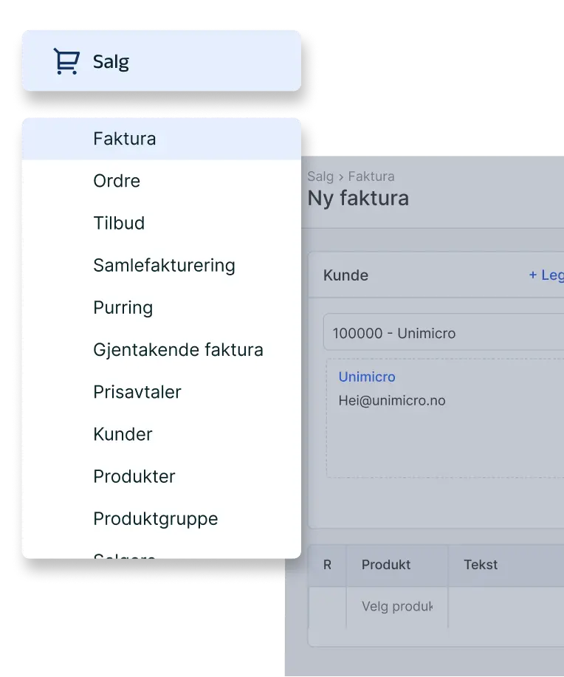
Task: Click the Salg breadcrumb link
Action: point(320,176)
